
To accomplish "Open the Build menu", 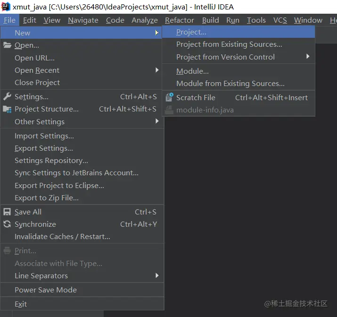I will tap(210, 20).
